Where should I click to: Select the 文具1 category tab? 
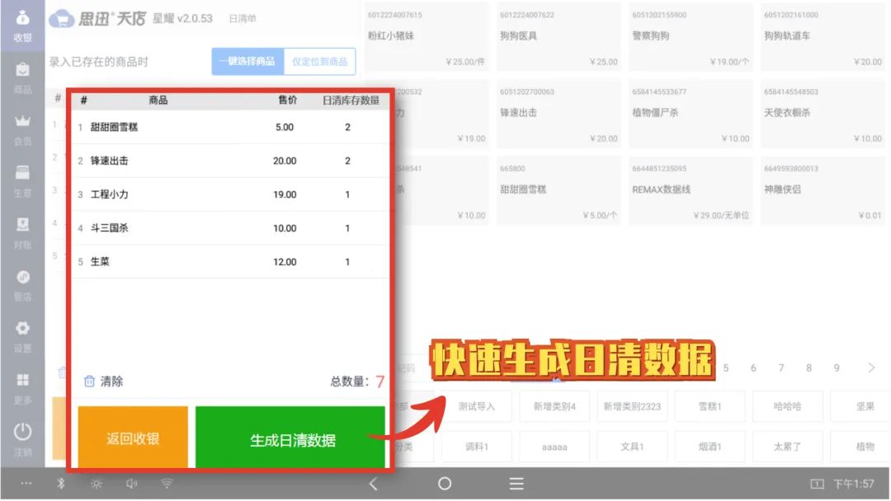(x=632, y=447)
